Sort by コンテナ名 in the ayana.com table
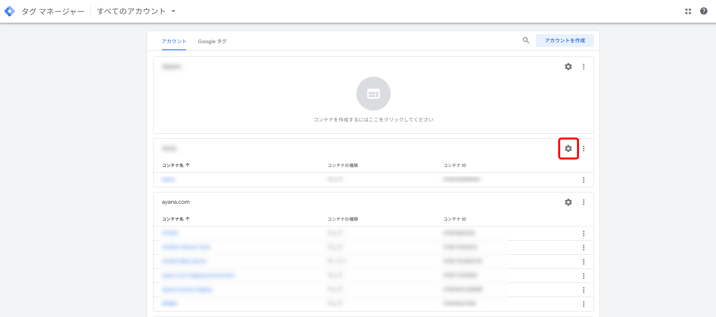The width and height of the screenshot is (716, 317). [x=176, y=219]
